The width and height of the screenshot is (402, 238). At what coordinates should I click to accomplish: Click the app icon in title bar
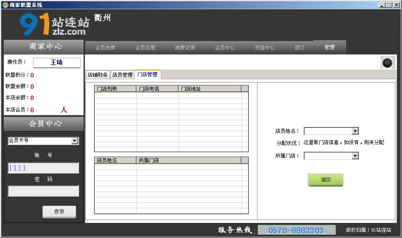tap(5, 5)
